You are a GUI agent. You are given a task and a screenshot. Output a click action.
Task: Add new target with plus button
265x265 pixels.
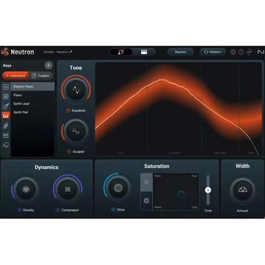[48, 66]
